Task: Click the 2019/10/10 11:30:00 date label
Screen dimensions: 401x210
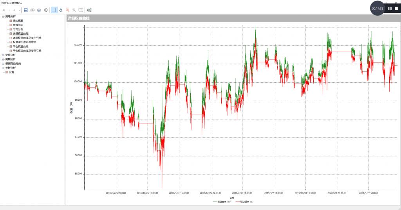Action: click(x=305, y=193)
